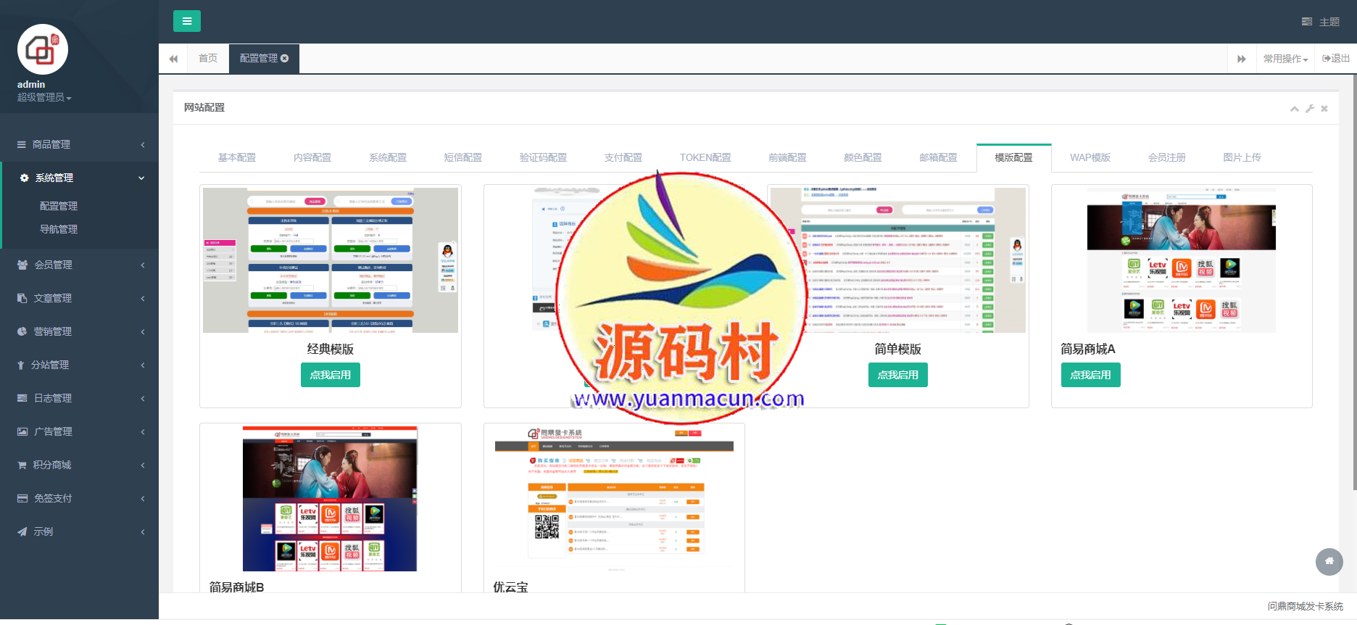1357x625 pixels.
Task: Enable the 简易商城A template with 点我启用
Action: 1090,375
